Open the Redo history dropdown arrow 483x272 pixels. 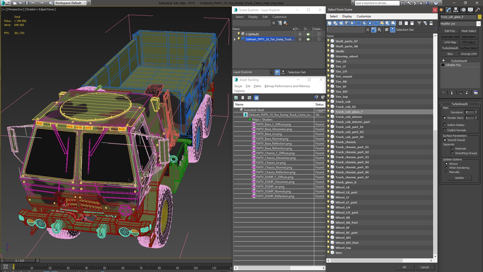(x=46, y=3)
